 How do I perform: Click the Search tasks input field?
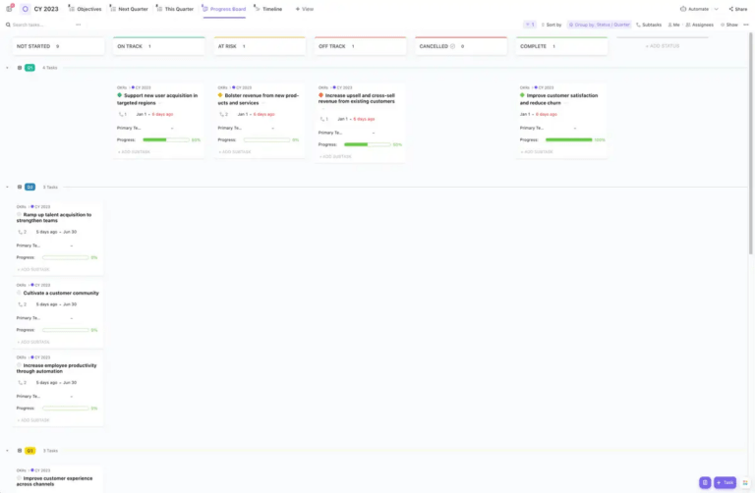(42, 25)
